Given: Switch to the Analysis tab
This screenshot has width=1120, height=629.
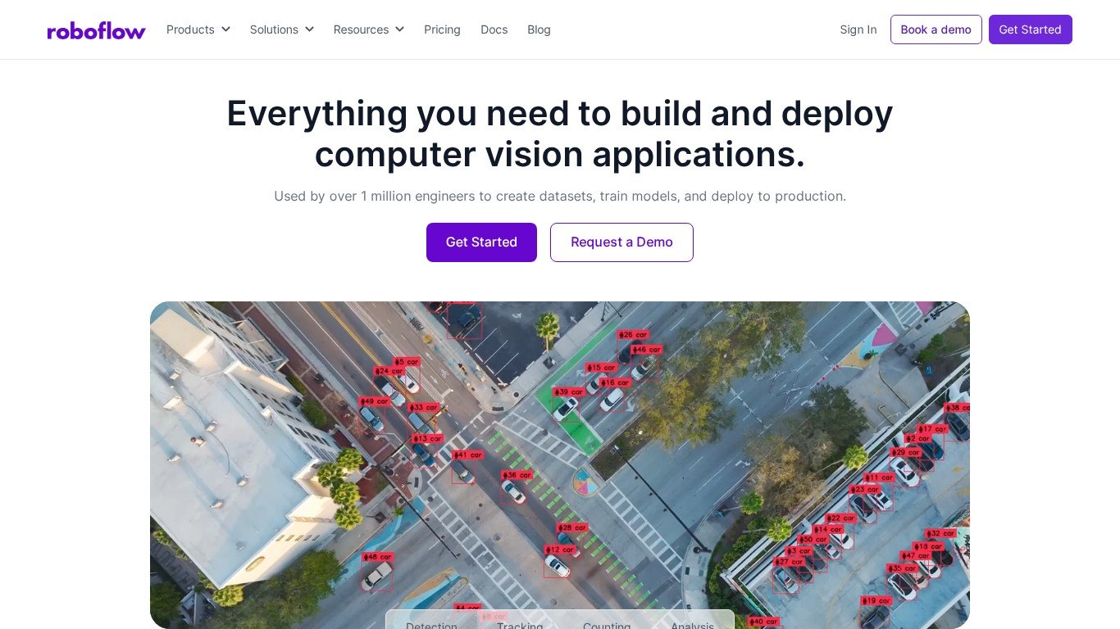Looking at the screenshot, I should [x=692, y=624].
